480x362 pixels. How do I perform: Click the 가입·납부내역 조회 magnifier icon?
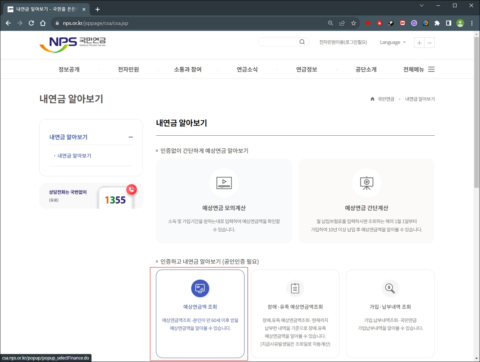click(x=390, y=288)
